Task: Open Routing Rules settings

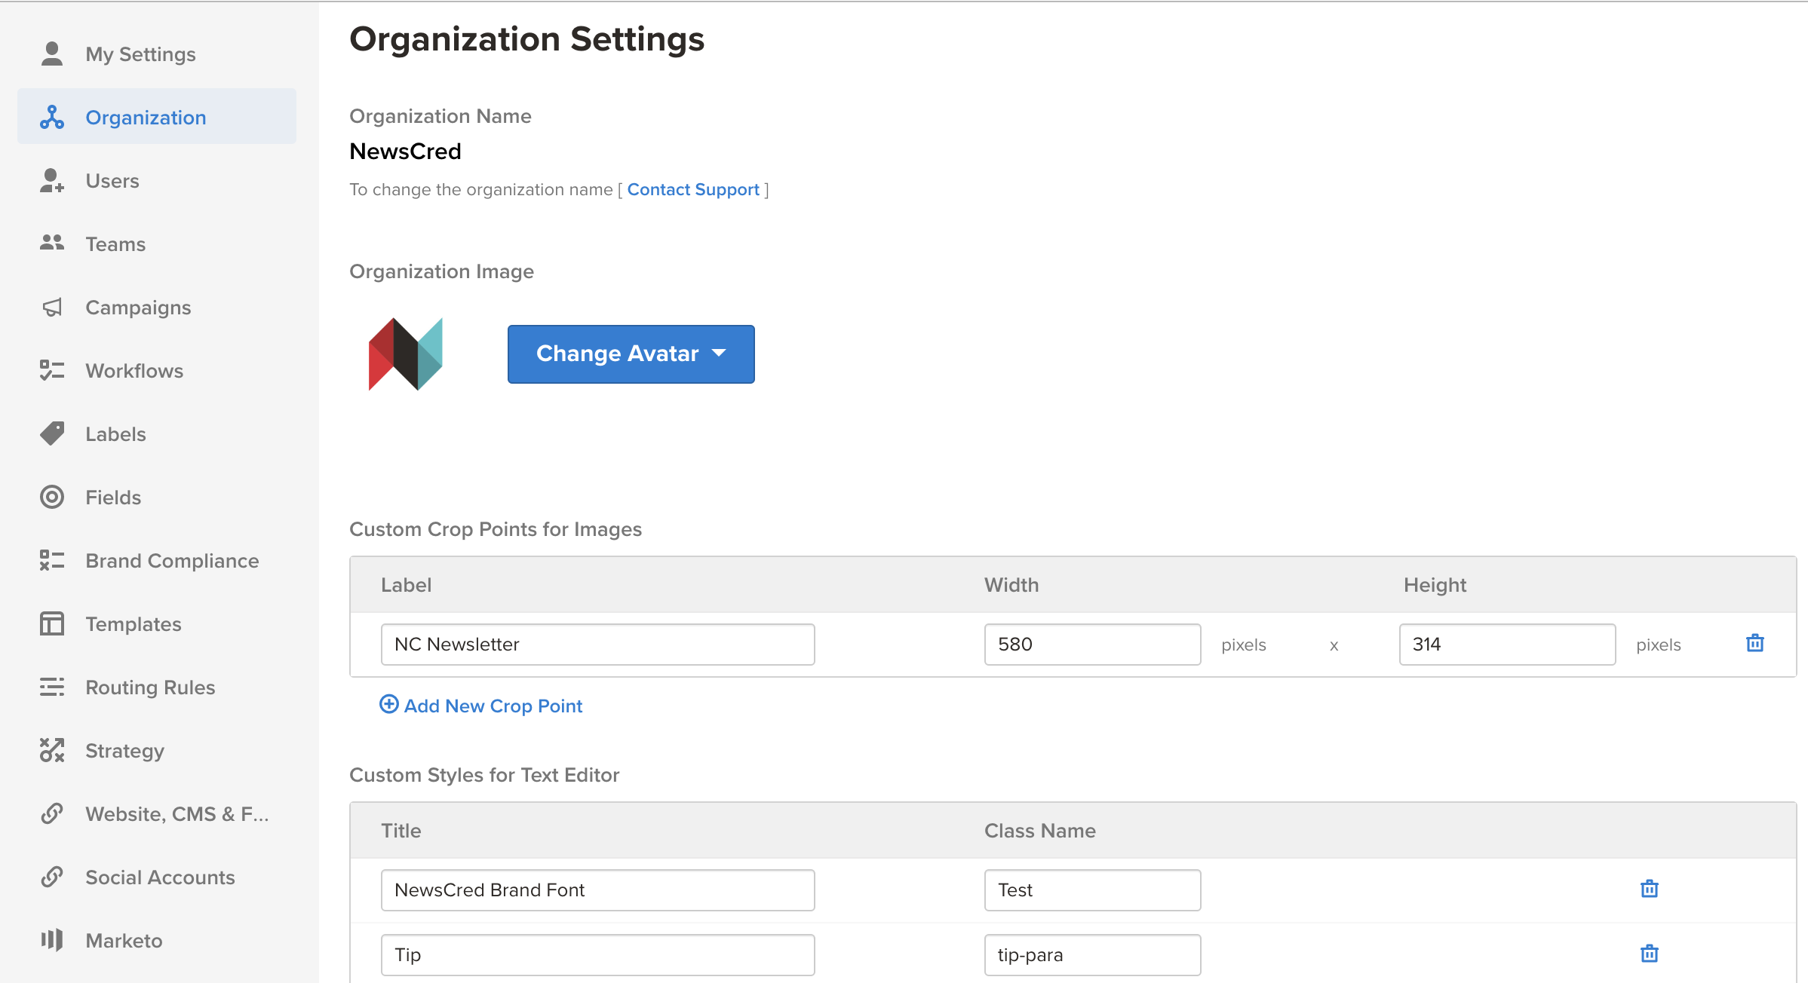Action: 157,687
